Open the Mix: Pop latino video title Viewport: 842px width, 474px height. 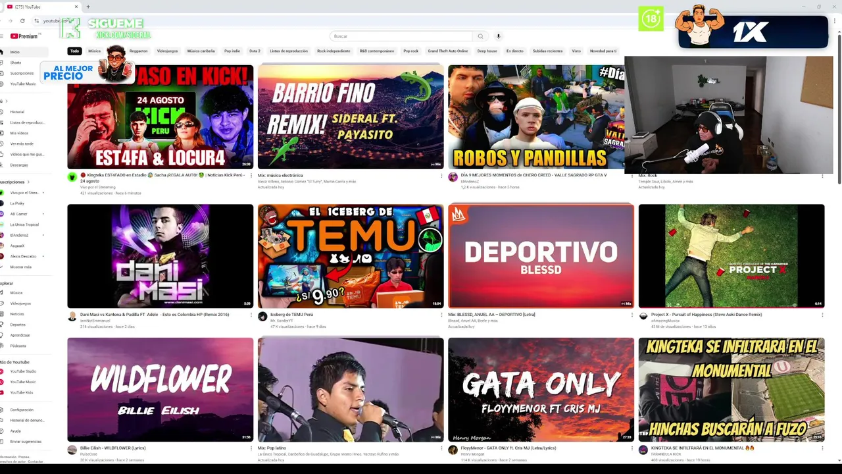[272, 448]
